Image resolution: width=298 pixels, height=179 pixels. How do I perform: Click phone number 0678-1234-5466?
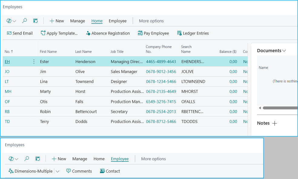(161, 82)
